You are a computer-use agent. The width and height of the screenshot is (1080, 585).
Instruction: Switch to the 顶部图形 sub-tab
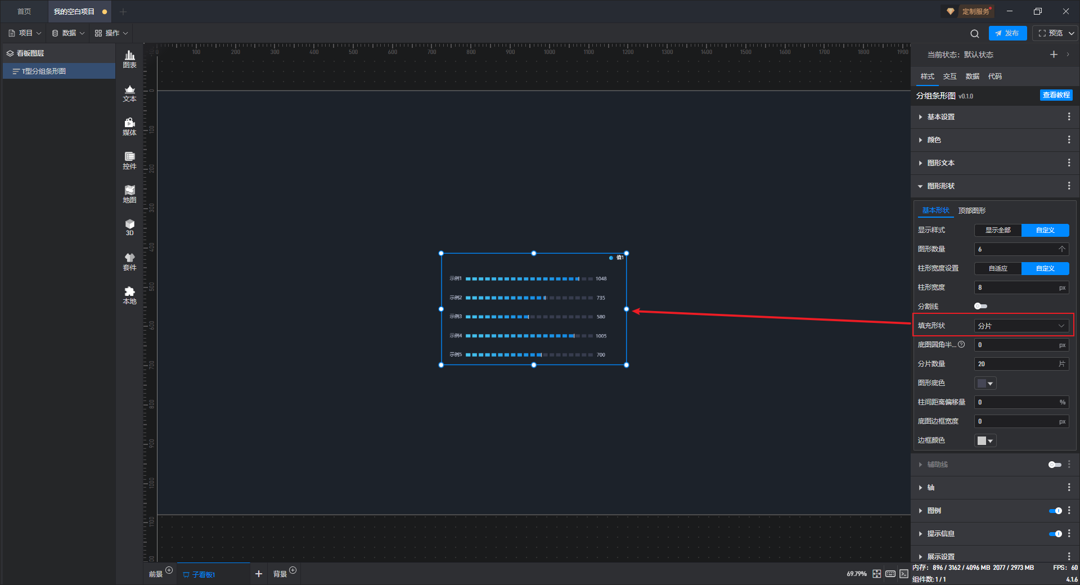[x=972, y=210]
